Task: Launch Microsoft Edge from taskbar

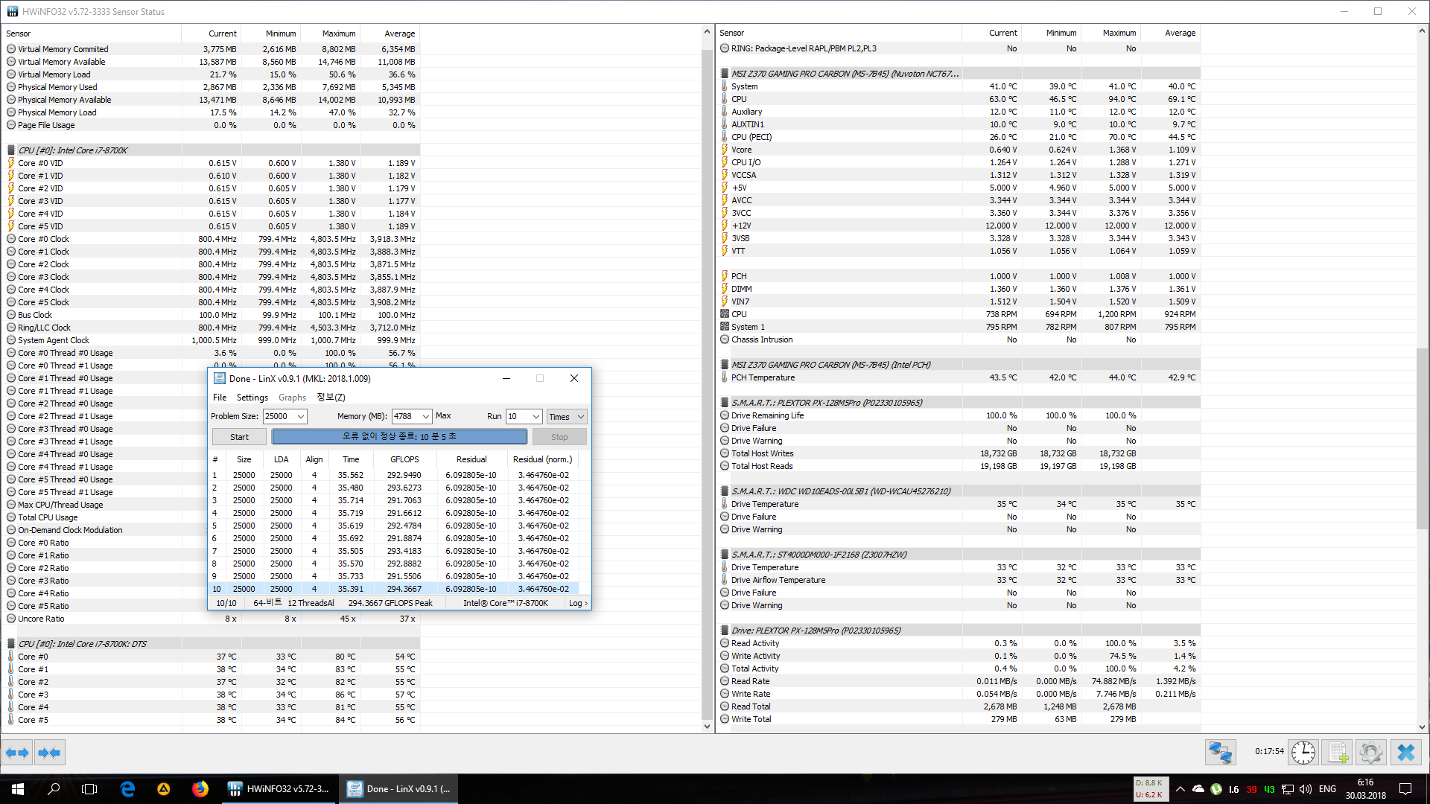Action: [x=127, y=789]
